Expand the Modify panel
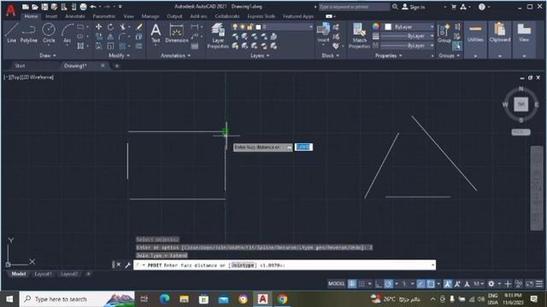 [119, 55]
